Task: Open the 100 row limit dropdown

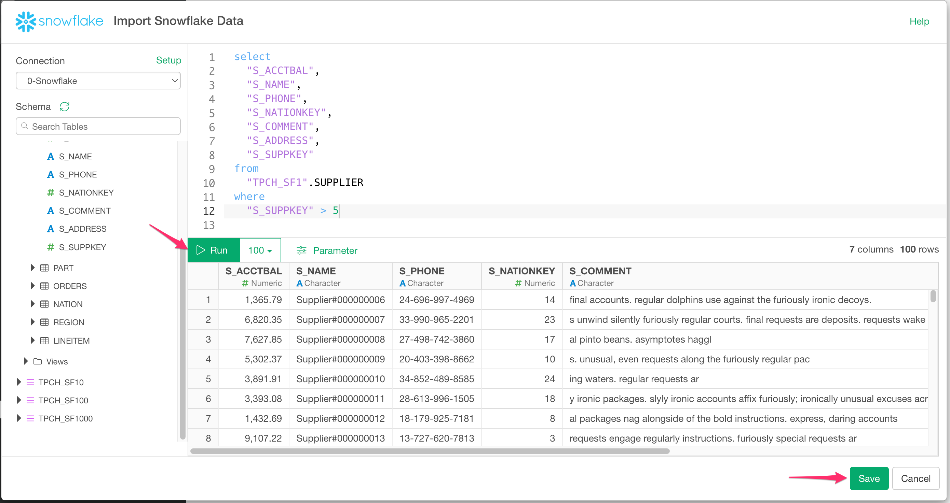Action: (x=260, y=250)
